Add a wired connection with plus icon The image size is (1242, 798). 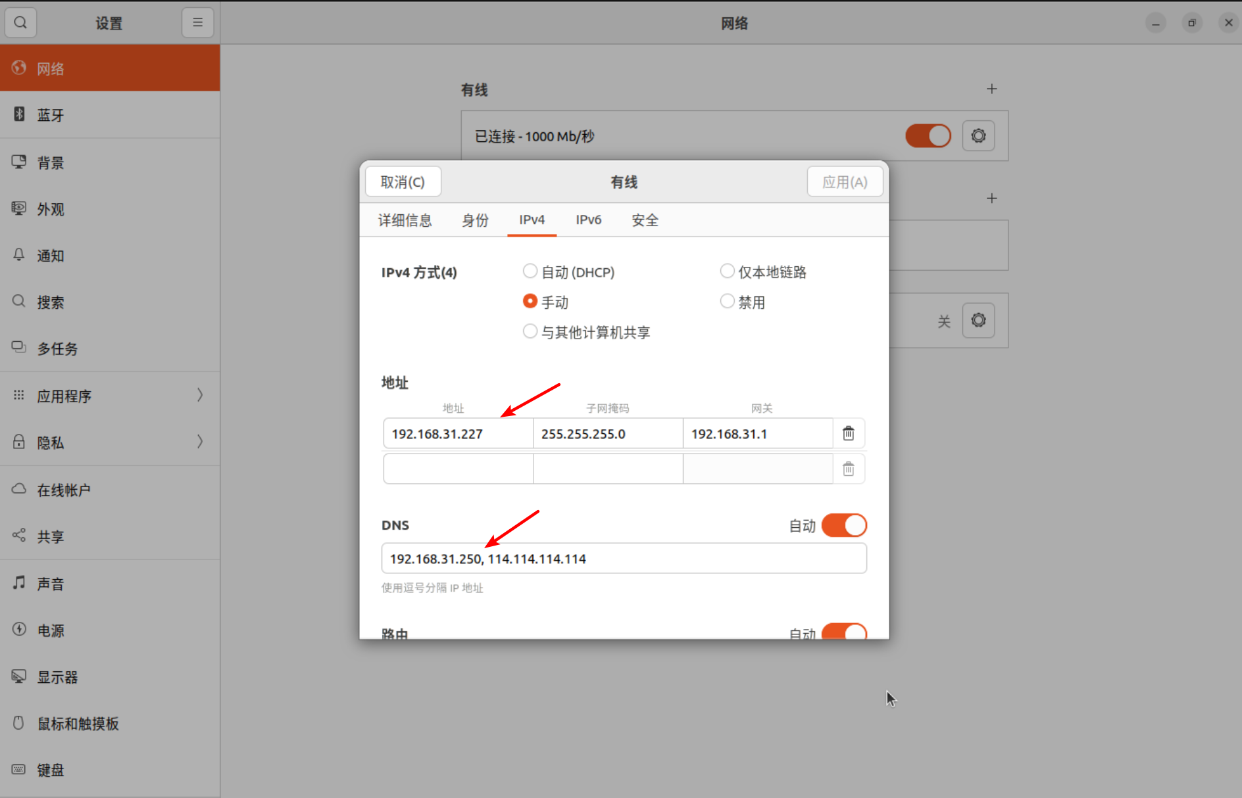(991, 89)
